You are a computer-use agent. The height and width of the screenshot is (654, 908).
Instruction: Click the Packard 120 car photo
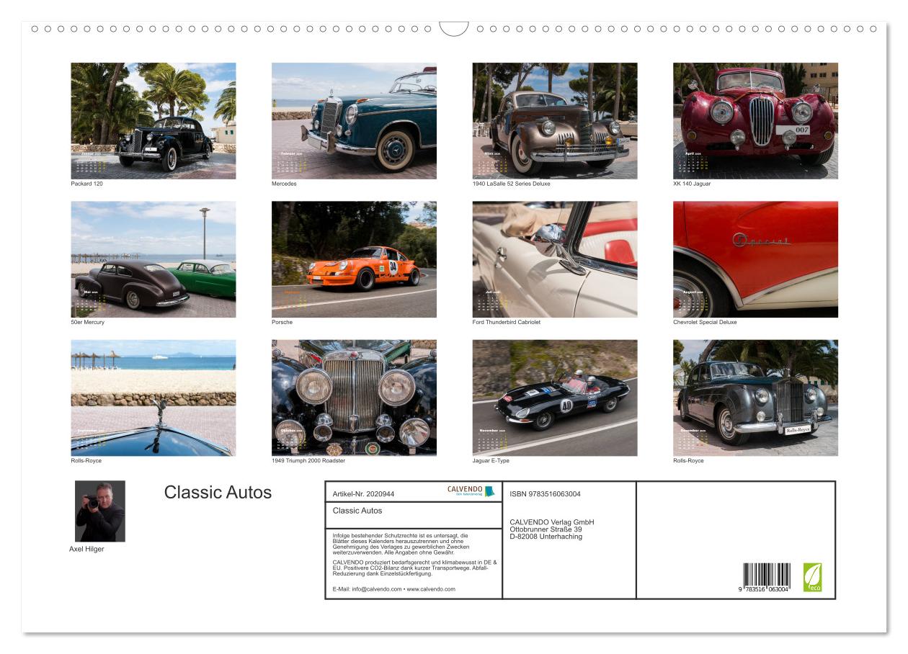point(153,121)
